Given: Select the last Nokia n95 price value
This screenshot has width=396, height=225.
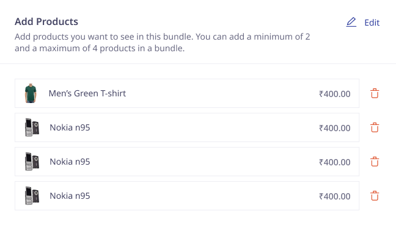Looking at the screenshot, I should 335,196.
